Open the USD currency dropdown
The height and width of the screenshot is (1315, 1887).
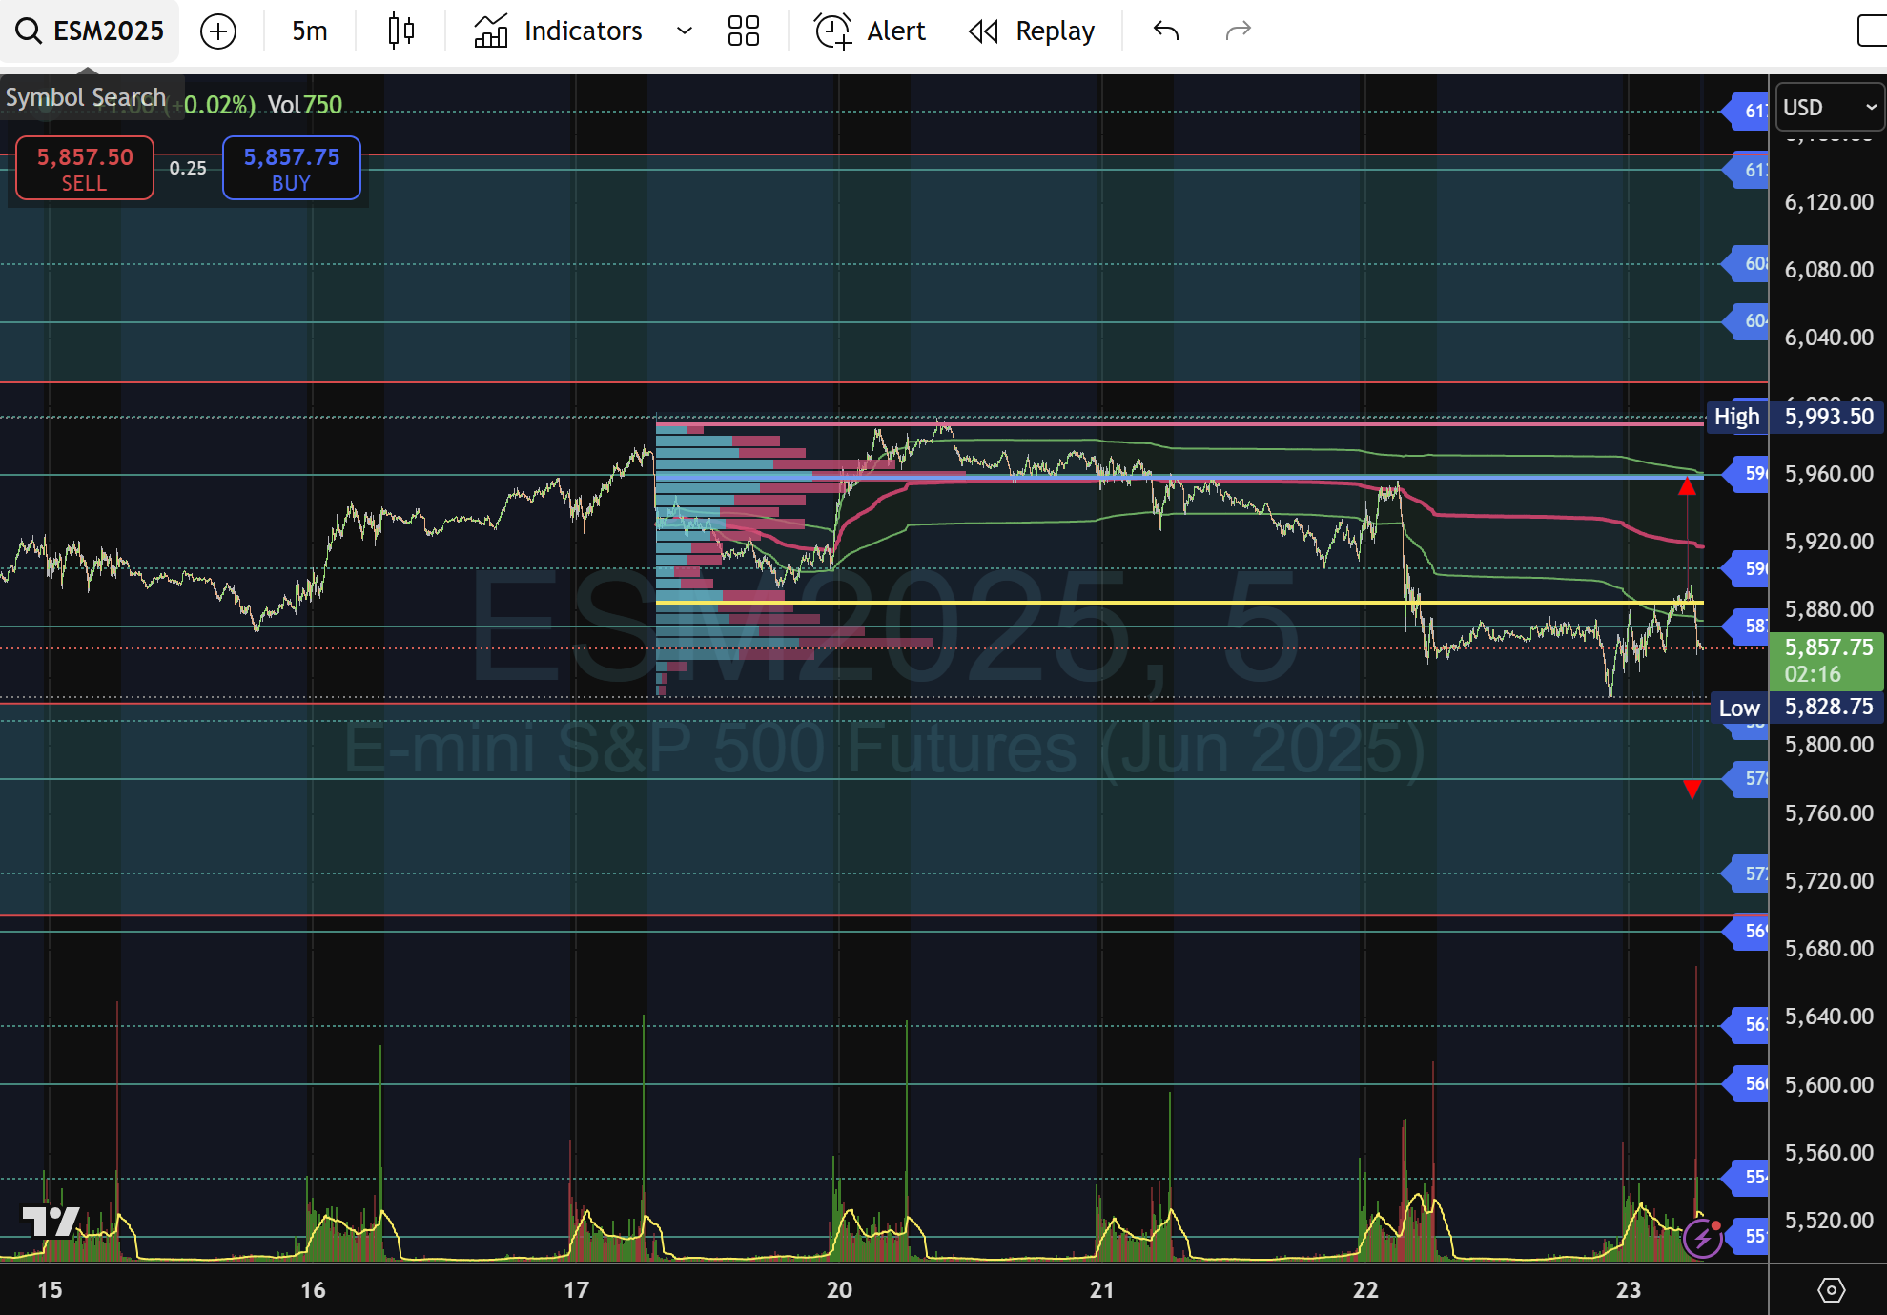click(1829, 107)
